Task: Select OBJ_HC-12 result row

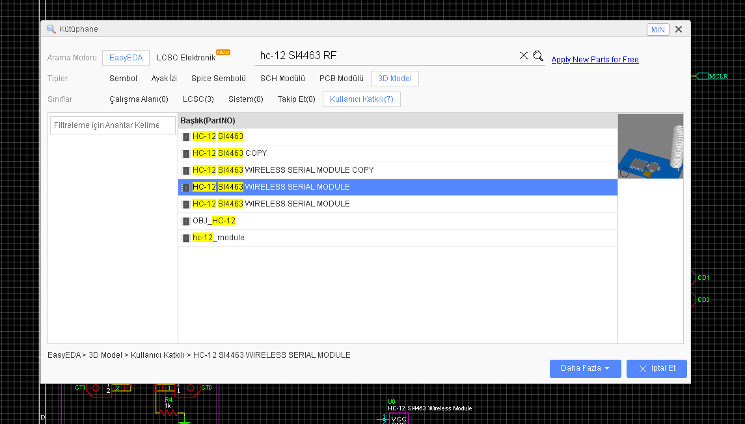Action: (398, 221)
